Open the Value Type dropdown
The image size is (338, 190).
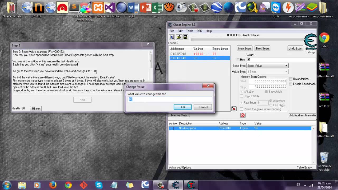[x=267, y=72]
